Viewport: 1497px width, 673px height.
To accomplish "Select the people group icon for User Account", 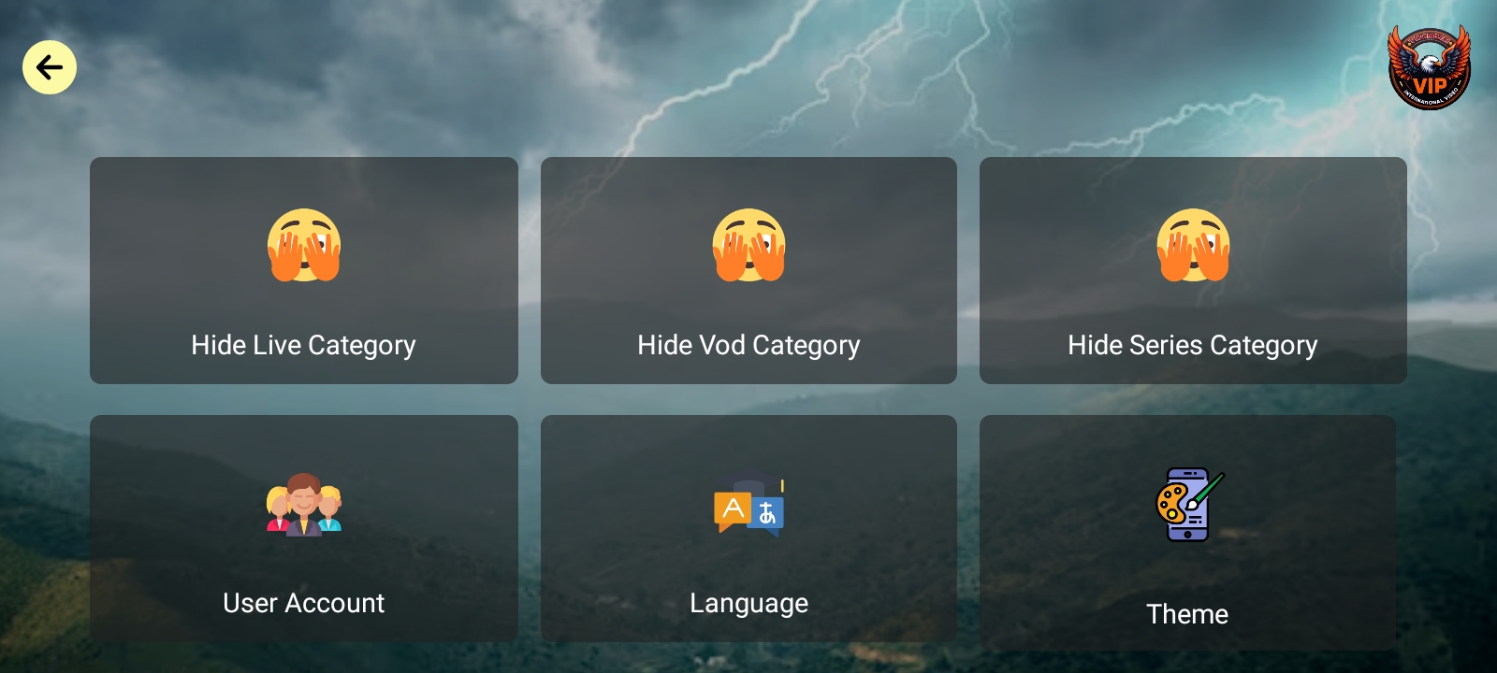I will 304,505.
